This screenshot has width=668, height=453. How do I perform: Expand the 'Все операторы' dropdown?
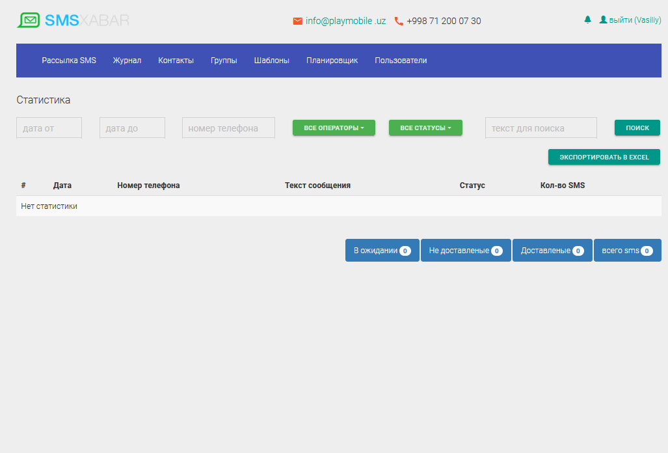coord(334,128)
